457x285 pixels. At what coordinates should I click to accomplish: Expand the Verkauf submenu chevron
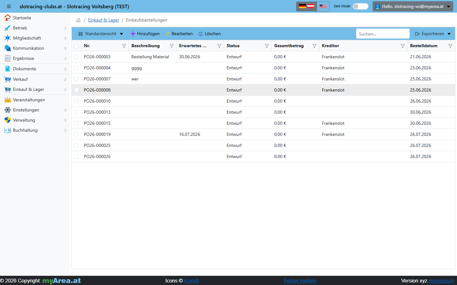(65, 79)
